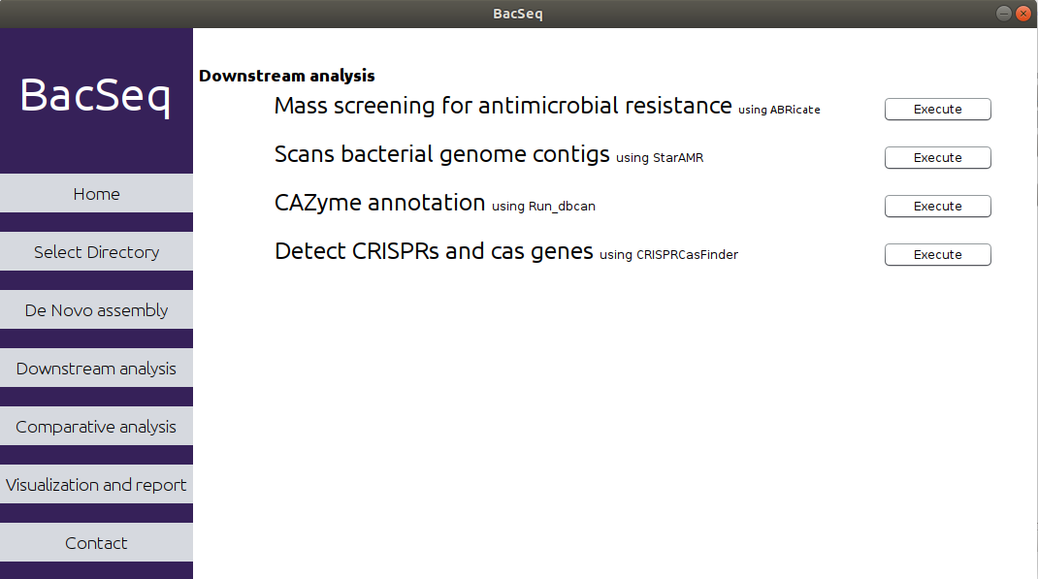
Task: Click the CAZyme annotation label
Action: pos(379,203)
